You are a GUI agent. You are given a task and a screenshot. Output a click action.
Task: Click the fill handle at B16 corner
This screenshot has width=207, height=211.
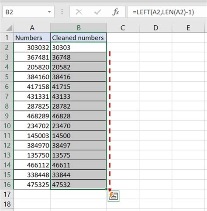(x=106, y=189)
